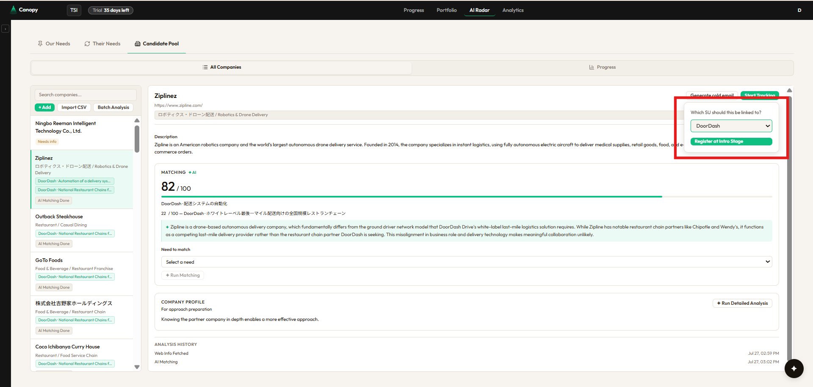Open the zipline.com website link

(x=178, y=106)
